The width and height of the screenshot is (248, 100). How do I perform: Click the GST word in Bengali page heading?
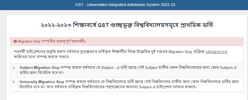click(103, 25)
